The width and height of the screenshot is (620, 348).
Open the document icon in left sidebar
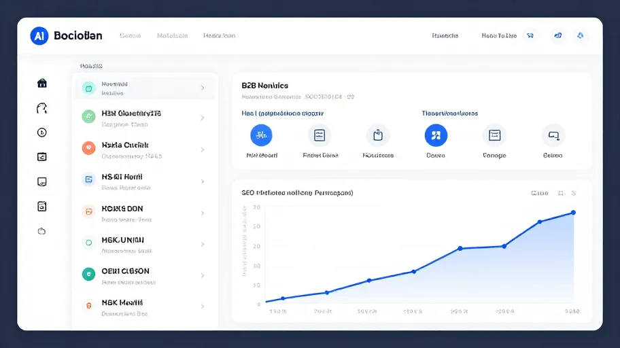click(x=42, y=206)
